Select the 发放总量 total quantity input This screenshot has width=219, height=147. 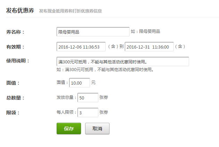pos(88,98)
